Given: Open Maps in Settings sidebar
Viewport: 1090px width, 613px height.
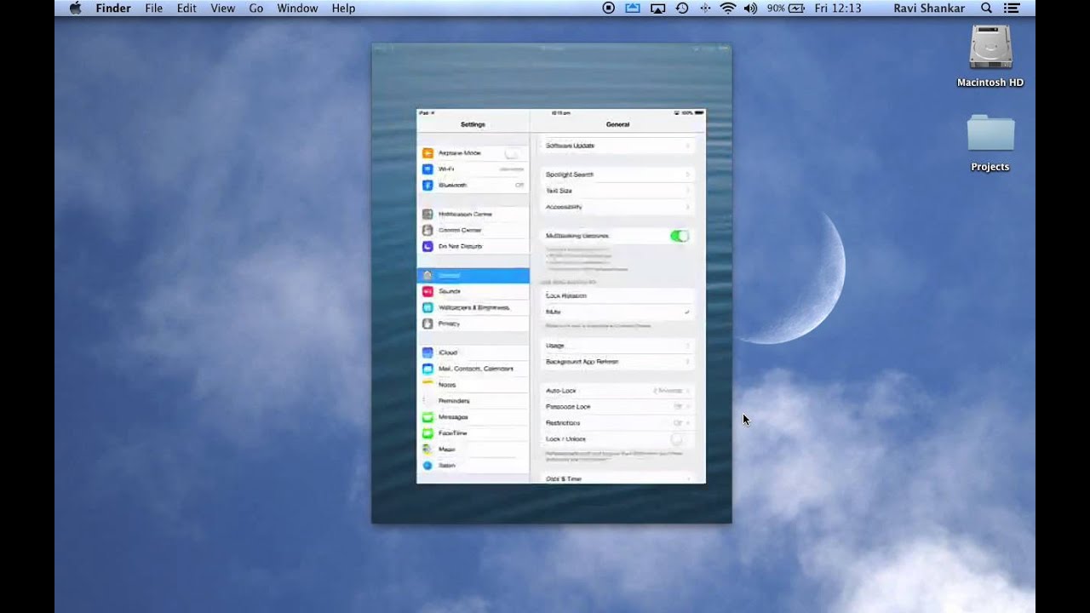Looking at the screenshot, I should point(473,450).
